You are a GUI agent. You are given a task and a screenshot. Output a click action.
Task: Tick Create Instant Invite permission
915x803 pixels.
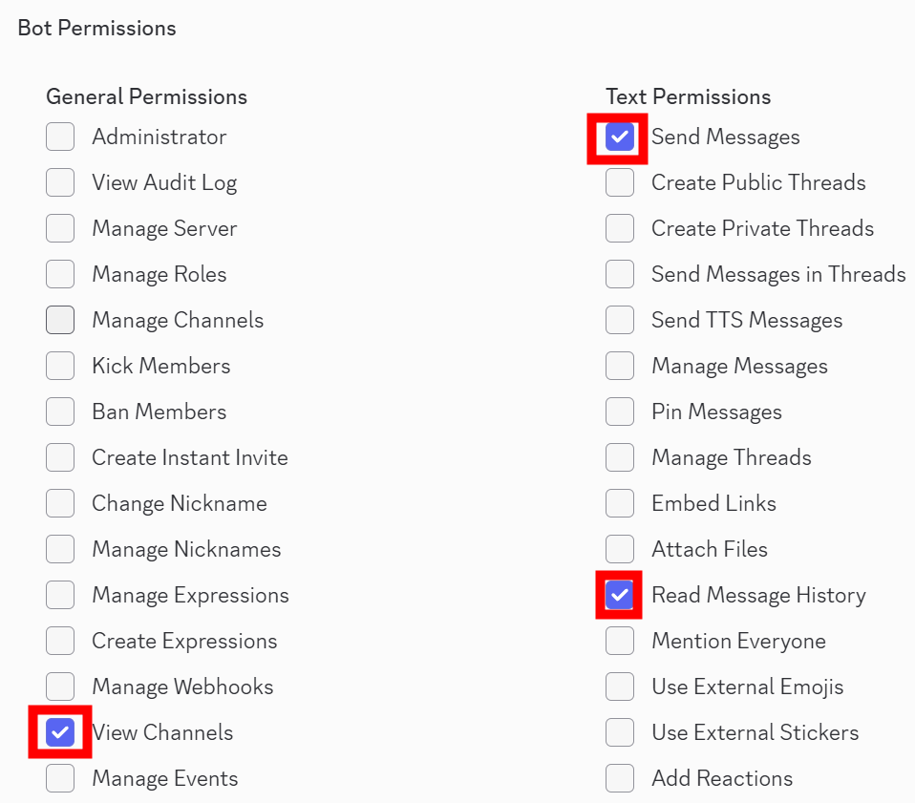pyautogui.click(x=60, y=458)
